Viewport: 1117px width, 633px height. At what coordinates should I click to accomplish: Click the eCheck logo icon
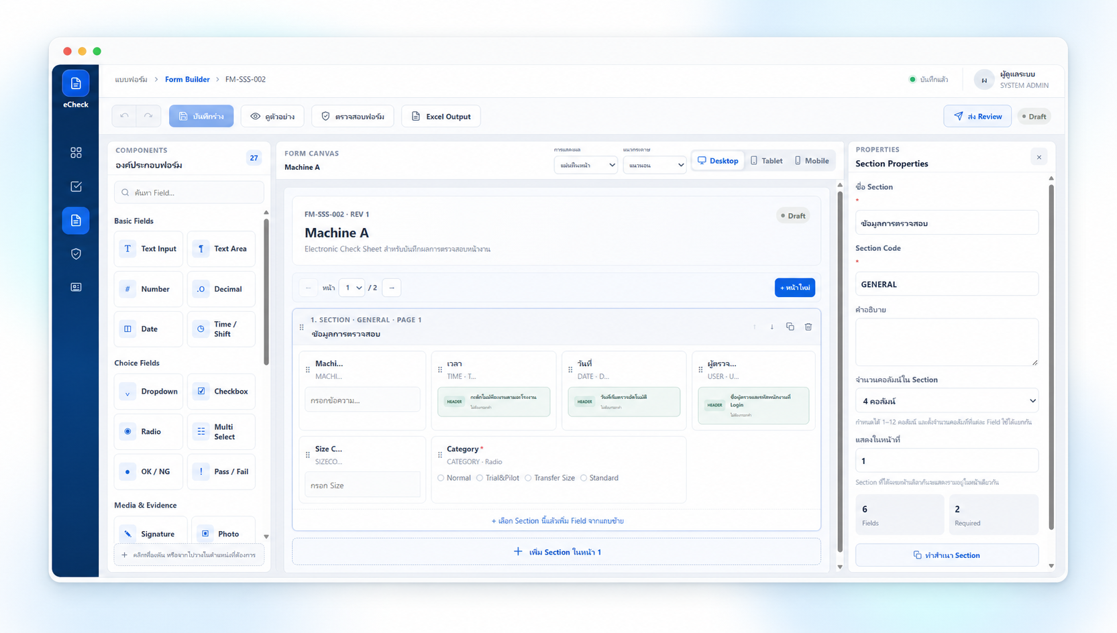(x=76, y=83)
